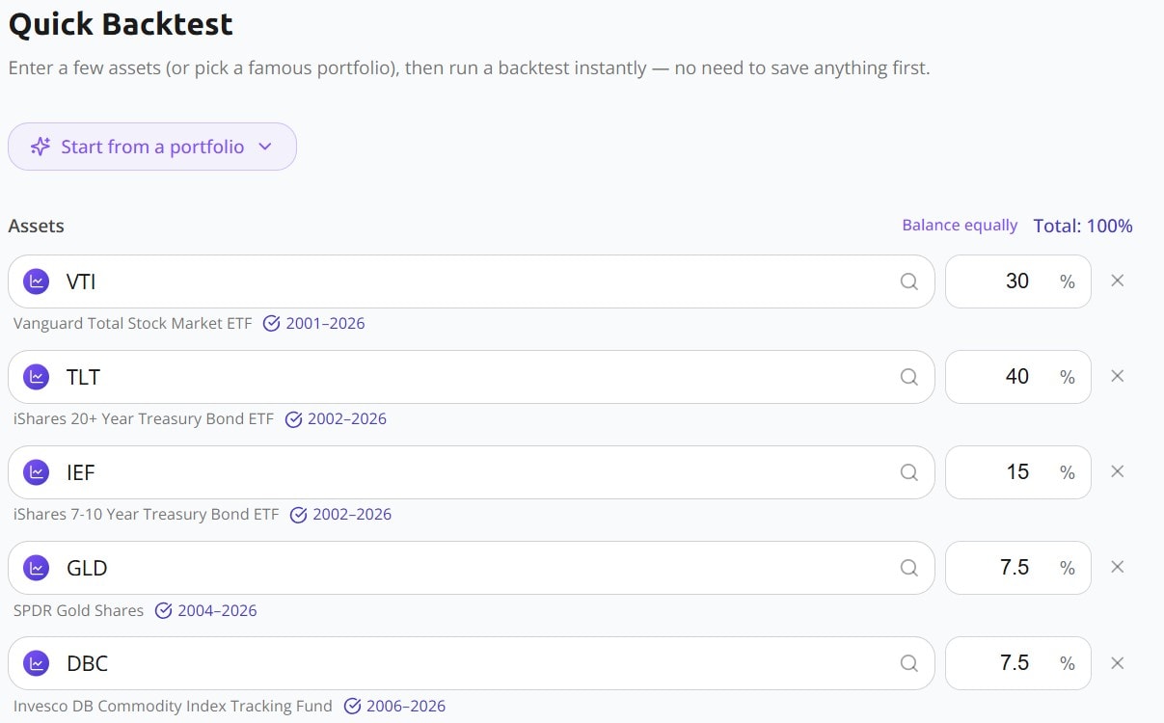Click the sparkle icon in Start from a portfolio
The width and height of the screenshot is (1164, 723).
pyautogui.click(x=41, y=147)
